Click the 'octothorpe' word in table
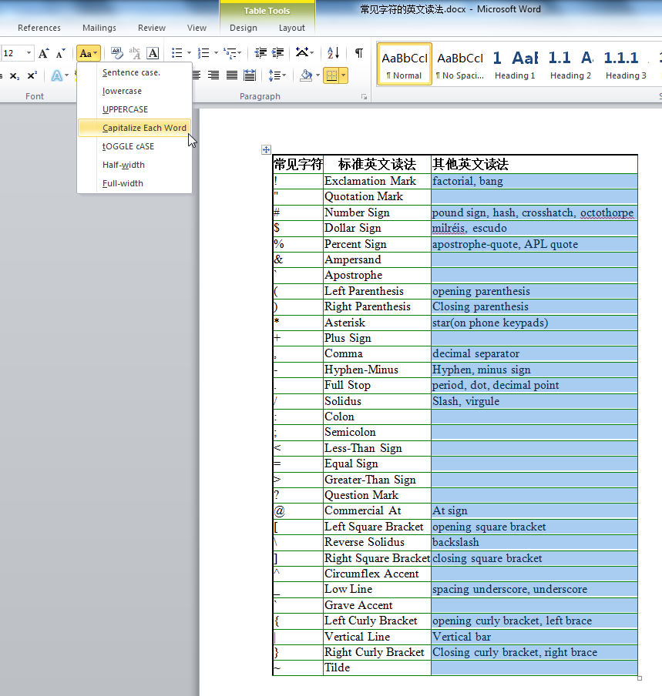This screenshot has width=662, height=696. pyautogui.click(x=607, y=212)
